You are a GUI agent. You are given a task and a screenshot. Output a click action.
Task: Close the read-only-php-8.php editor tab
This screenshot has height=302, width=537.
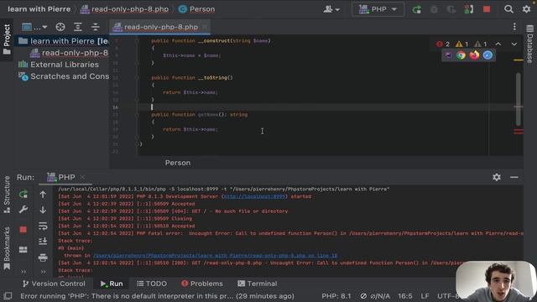pos(205,27)
